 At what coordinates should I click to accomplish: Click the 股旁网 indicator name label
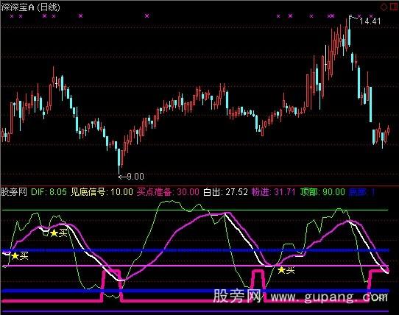(x=14, y=191)
